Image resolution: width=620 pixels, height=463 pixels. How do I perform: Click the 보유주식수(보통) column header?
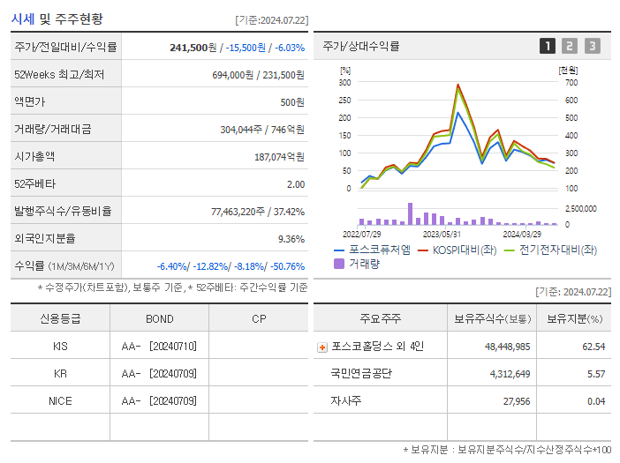pos(492,319)
